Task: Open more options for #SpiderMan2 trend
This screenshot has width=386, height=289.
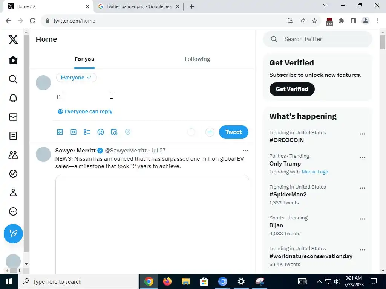Action: click(x=362, y=189)
